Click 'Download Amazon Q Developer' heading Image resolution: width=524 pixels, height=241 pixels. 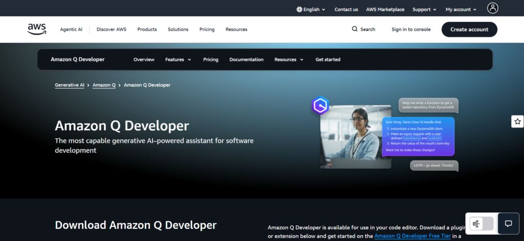[136, 225]
